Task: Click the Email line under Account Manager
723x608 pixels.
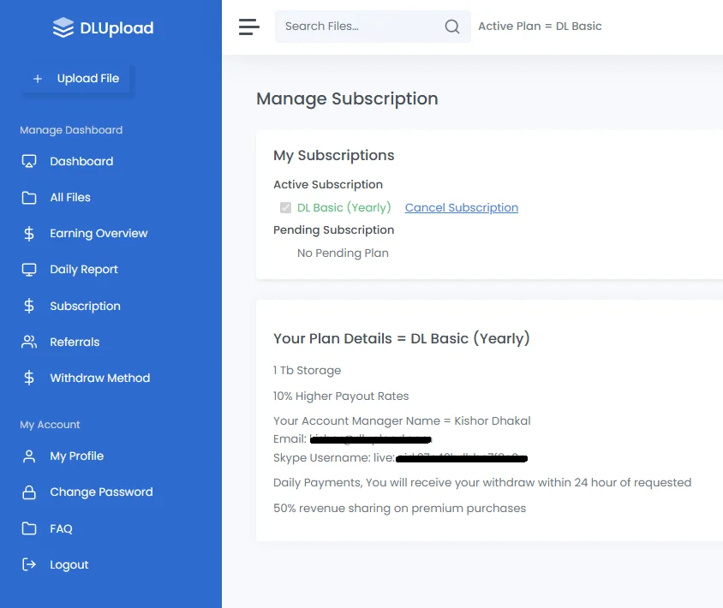Action: 352,438
